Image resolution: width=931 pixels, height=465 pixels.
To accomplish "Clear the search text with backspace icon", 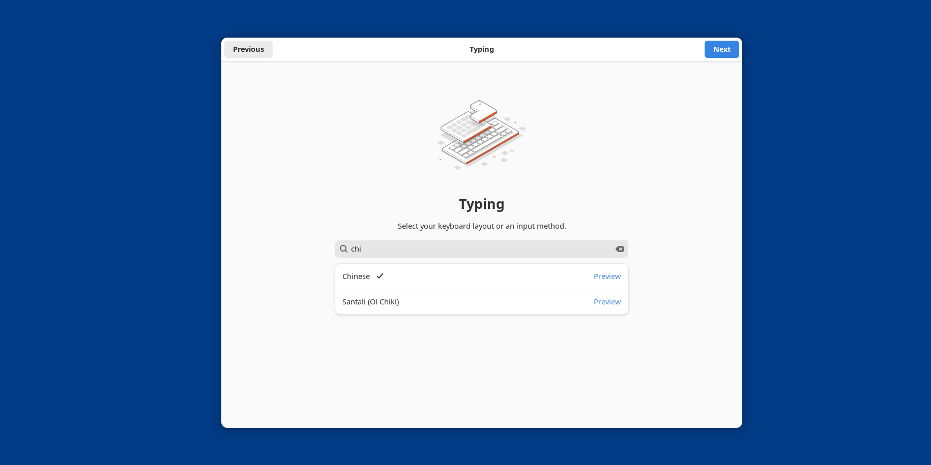I will [x=619, y=249].
